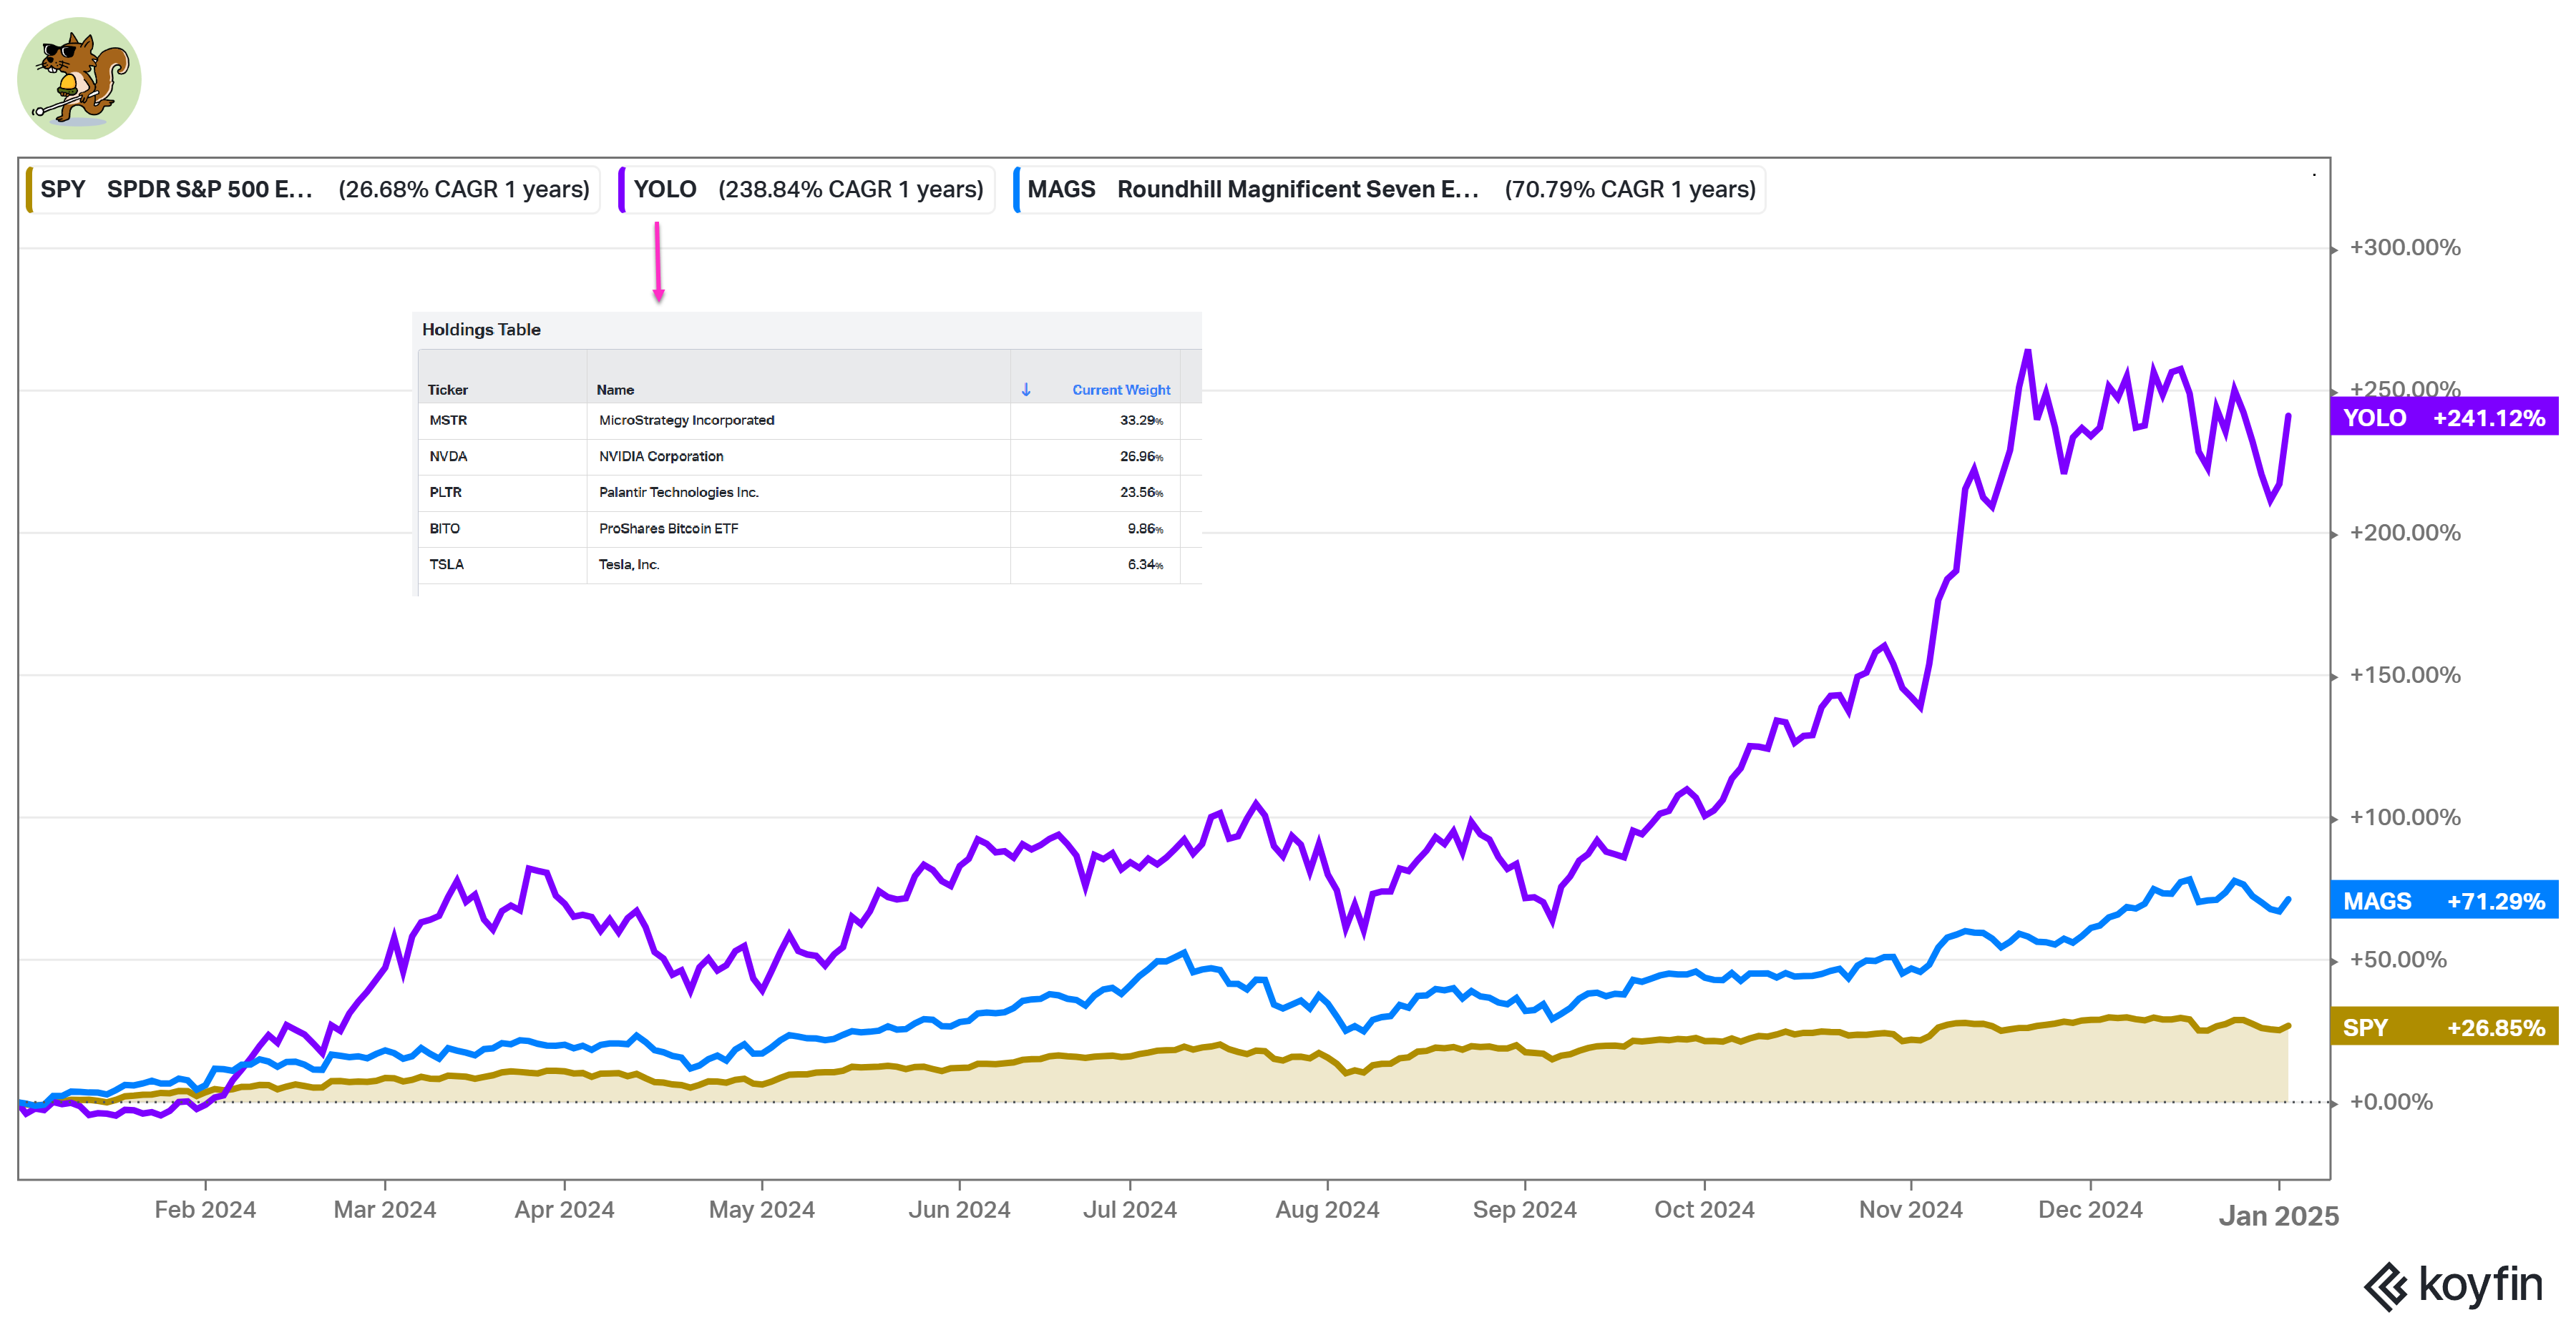
Task: Click the +300.00% axis tick marker
Action: tap(2335, 249)
